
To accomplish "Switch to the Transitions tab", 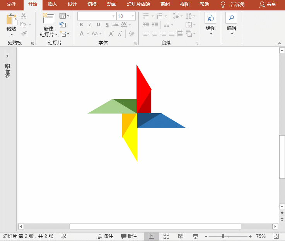I will point(92,4).
